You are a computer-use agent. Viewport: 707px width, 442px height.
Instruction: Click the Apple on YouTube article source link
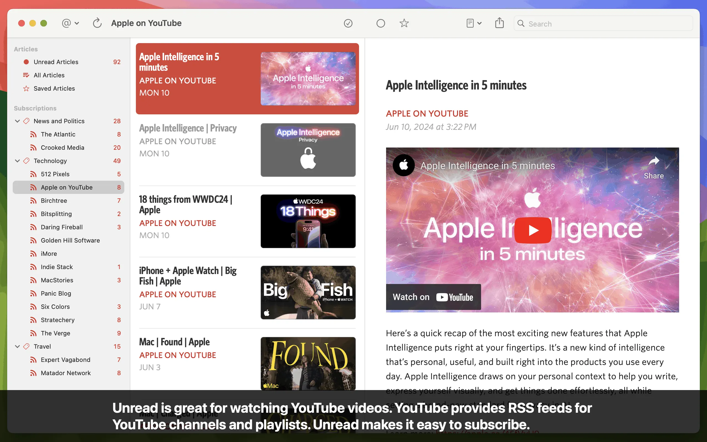click(x=427, y=114)
